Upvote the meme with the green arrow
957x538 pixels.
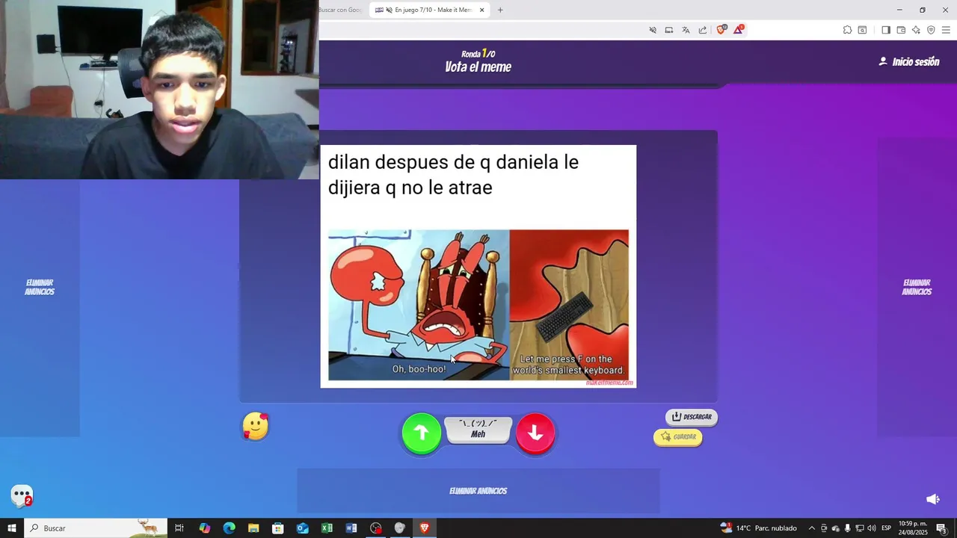point(422,433)
